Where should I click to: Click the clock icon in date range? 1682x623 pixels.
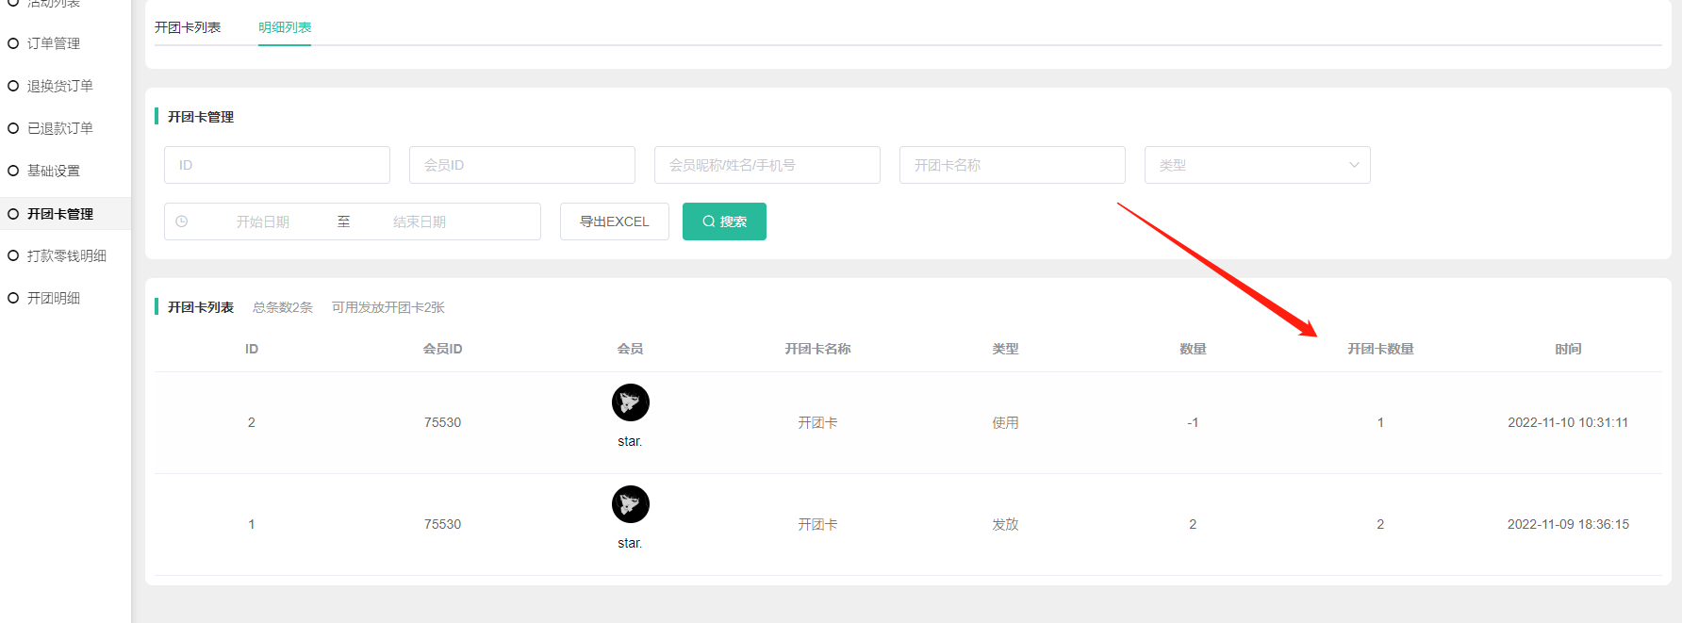tap(182, 221)
